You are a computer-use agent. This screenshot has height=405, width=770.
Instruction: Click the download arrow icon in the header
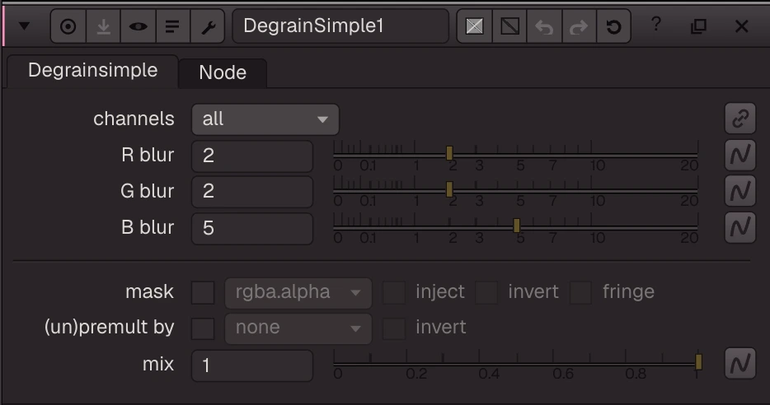[103, 26]
